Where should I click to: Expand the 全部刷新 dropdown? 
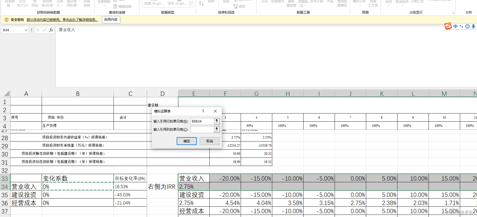(104, 5)
